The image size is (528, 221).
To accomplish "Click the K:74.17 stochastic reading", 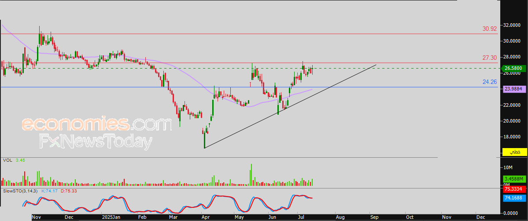I will [x=49, y=191].
